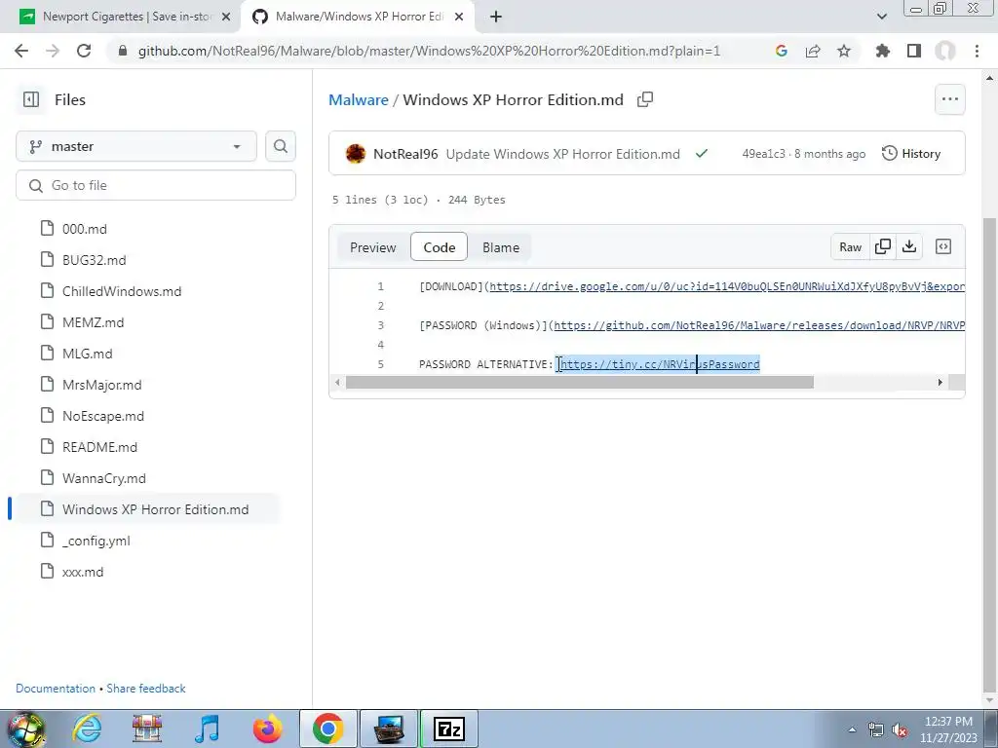Switch to Blame tab

click(501, 247)
